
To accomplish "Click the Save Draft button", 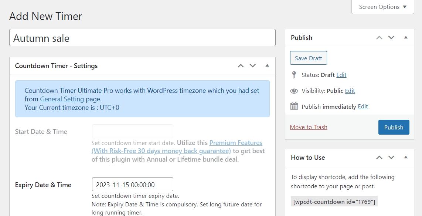I will [x=308, y=58].
